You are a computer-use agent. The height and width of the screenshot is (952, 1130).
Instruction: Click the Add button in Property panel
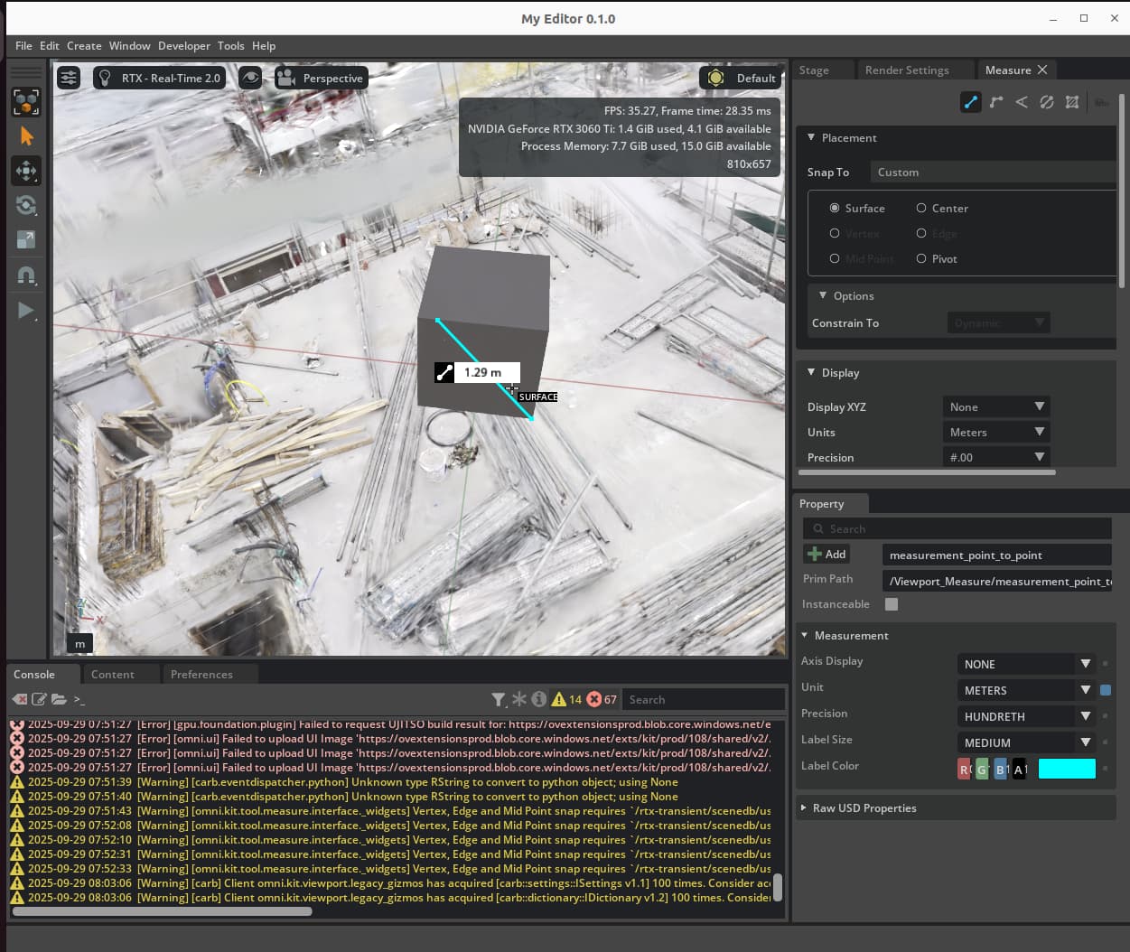(x=826, y=554)
